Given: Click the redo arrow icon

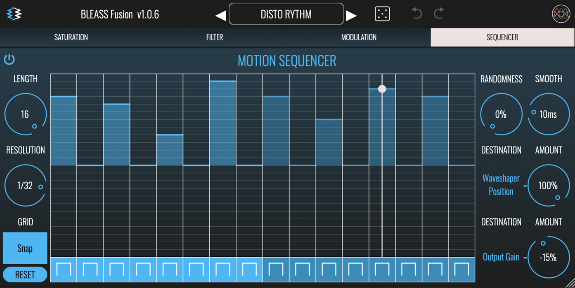Looking at the screenshot, I should 439,14.
